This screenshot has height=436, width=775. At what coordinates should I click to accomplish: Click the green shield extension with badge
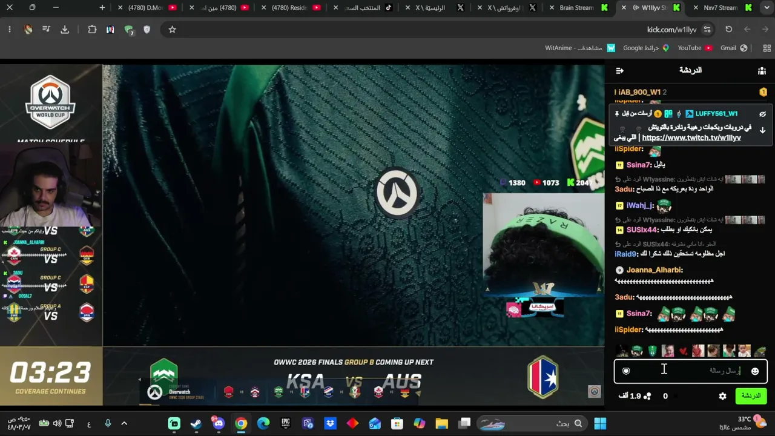[128, 30]
